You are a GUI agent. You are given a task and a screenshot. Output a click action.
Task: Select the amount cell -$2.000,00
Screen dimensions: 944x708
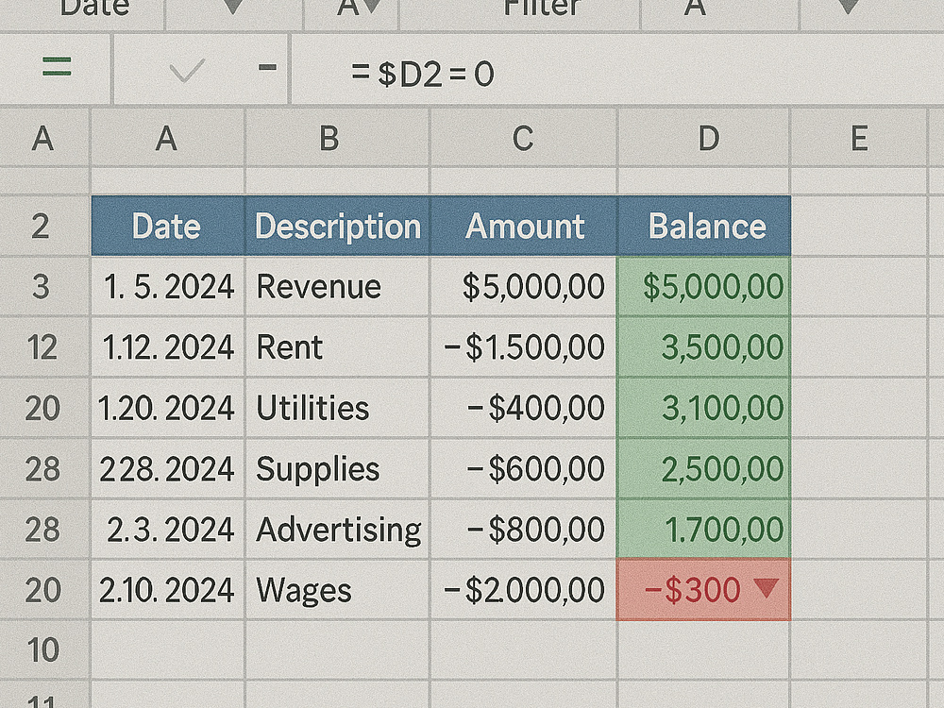click(524, 590)
